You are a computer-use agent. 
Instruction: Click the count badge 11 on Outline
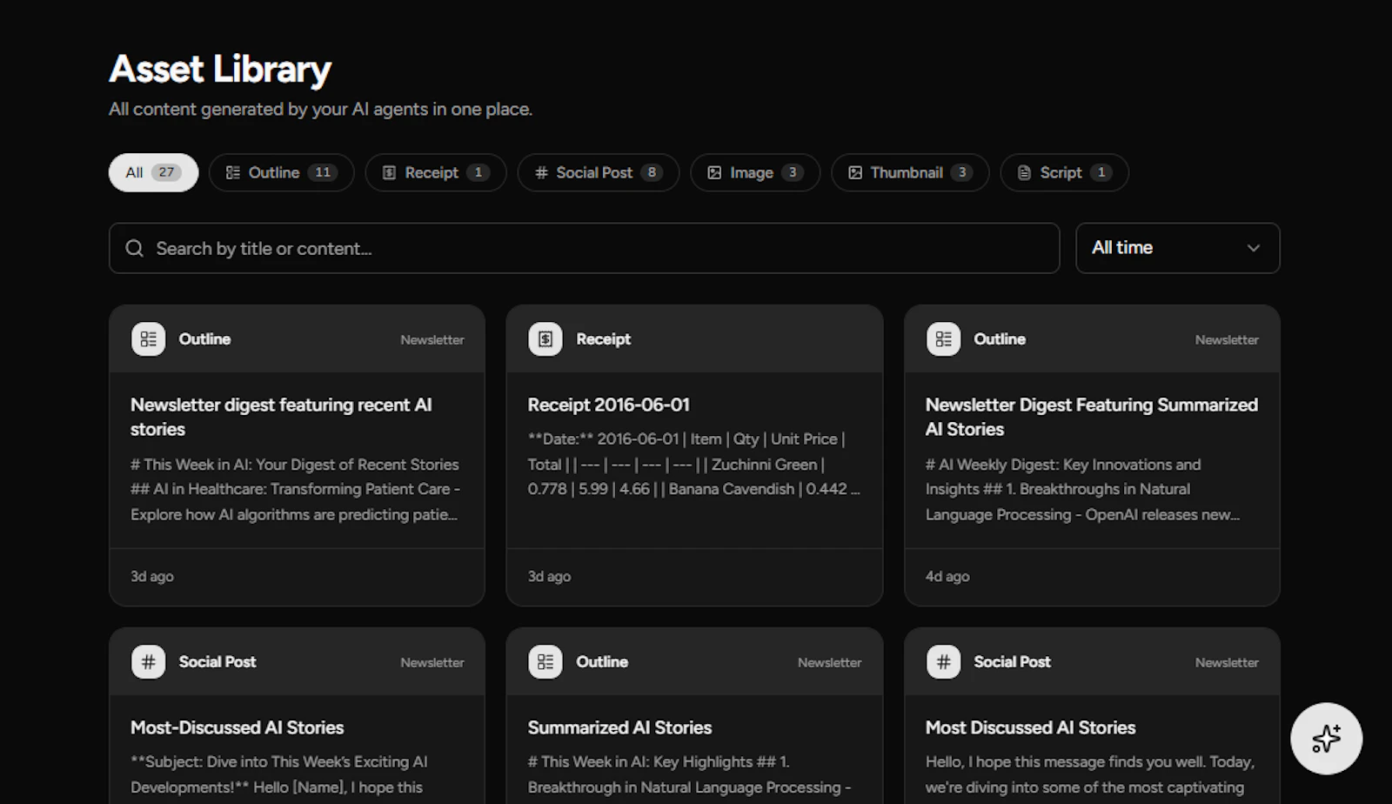pos(322,172)
